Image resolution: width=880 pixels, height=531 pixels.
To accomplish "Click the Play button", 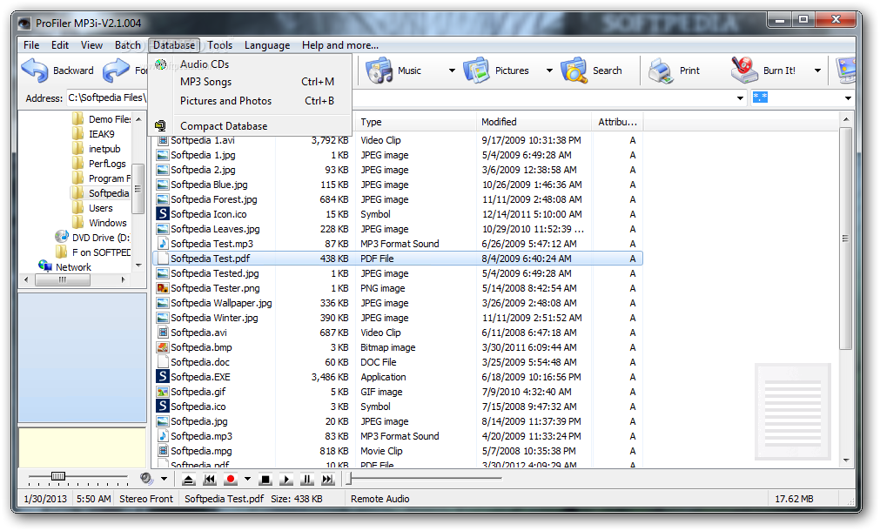I will click(286, 480).
